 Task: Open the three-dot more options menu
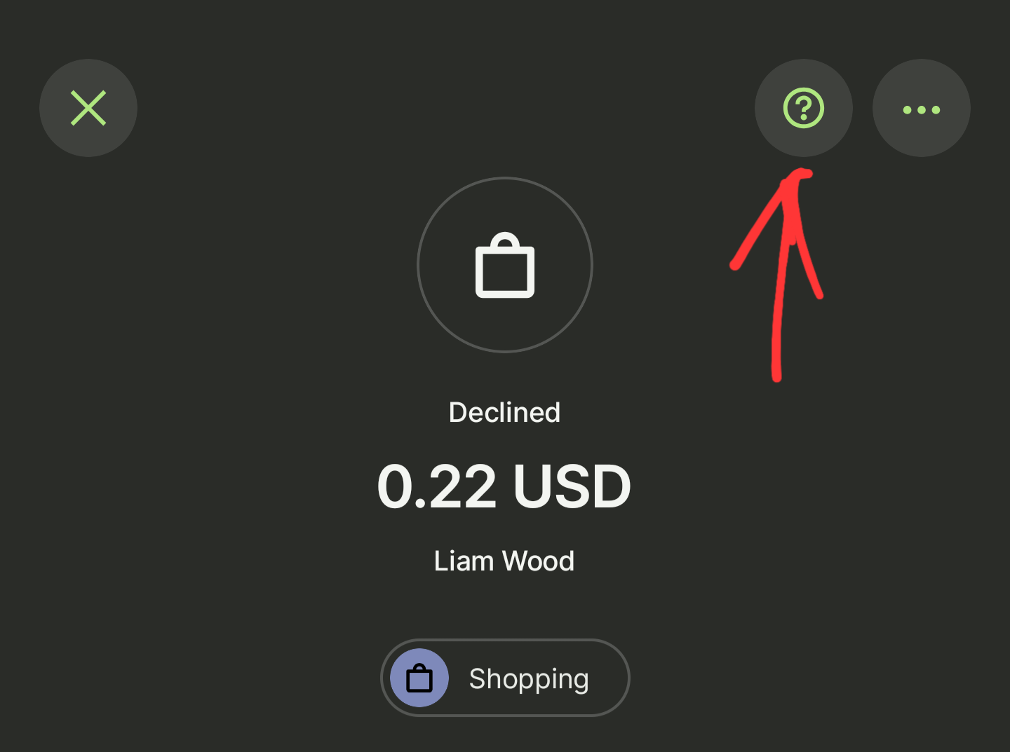click(921, 108)
